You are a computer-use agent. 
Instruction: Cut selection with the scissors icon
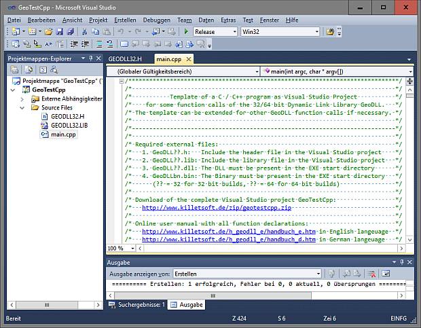(85, 32)
